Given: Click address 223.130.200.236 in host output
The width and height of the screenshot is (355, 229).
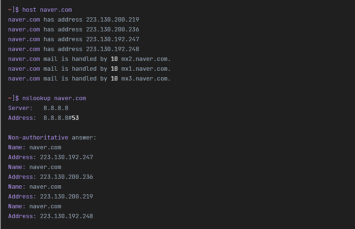Looking at the screenshot, I should (113, 29).
